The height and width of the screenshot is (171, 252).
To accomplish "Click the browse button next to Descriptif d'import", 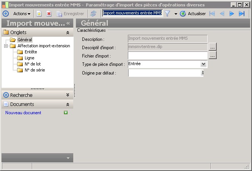I will pos(213,47).
